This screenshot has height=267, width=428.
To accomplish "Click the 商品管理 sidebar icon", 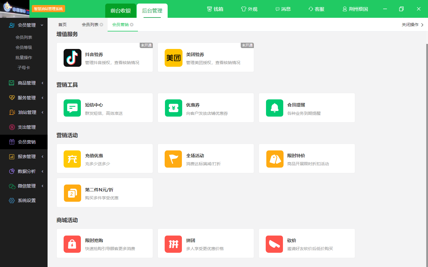I will (x=12, y=83).
